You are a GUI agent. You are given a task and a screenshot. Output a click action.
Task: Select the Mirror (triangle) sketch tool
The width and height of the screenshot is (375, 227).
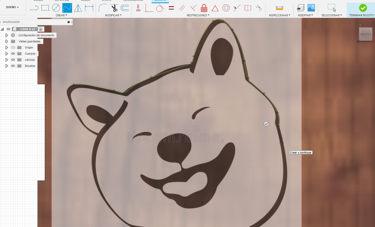point(78,8)
